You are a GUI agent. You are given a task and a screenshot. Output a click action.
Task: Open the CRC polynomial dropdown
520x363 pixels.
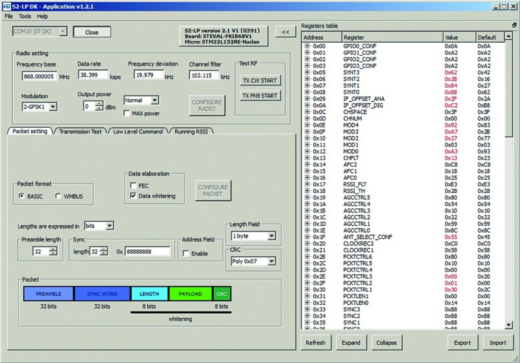pyautogui.click(x=271, y=261)
